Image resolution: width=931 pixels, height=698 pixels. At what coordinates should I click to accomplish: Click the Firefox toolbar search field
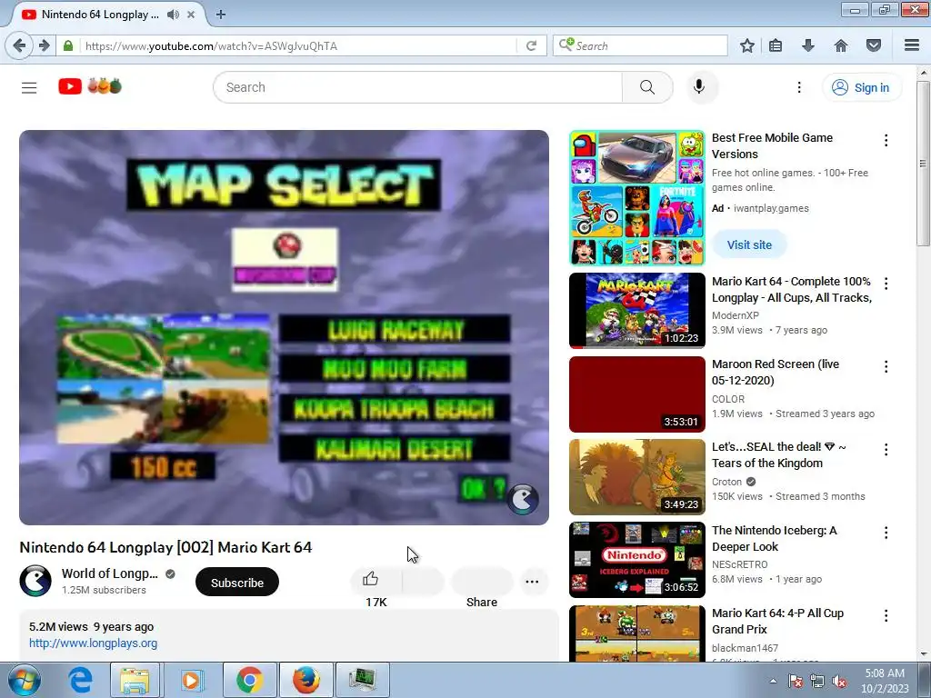[640, 45]
